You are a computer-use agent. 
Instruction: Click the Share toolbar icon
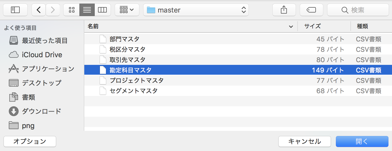(284, 10)
